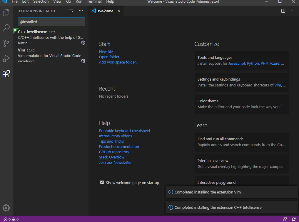The width and height of the screenshot is (299, 222).
Task: Click JavaScript link under Tools and languages
Action: pos(237,63)
